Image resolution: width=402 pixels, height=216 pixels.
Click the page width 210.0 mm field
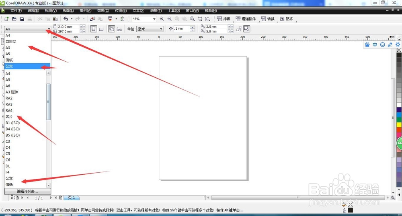coord(68,26)
